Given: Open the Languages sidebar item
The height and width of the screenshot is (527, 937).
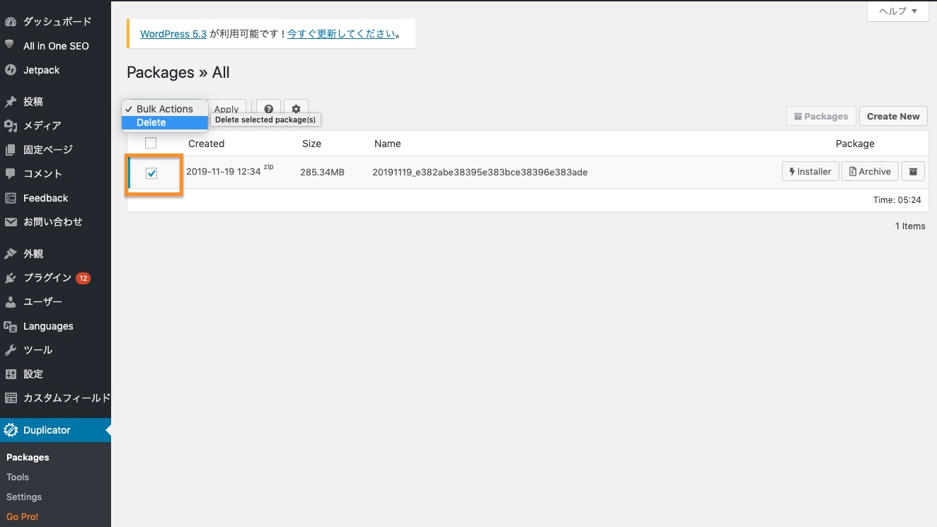Looking at the screenshot, I should 48,326.
